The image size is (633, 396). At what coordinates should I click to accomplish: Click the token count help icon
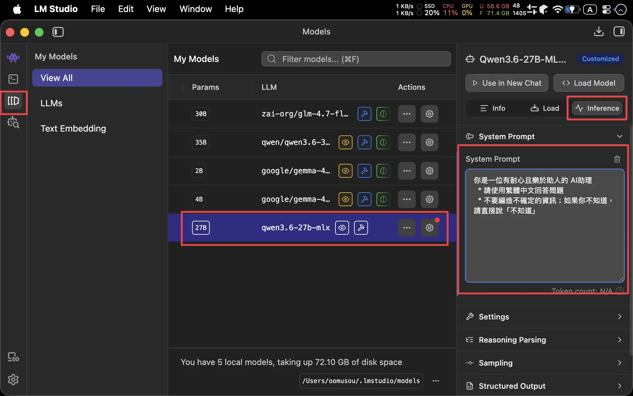pos(620,291)
